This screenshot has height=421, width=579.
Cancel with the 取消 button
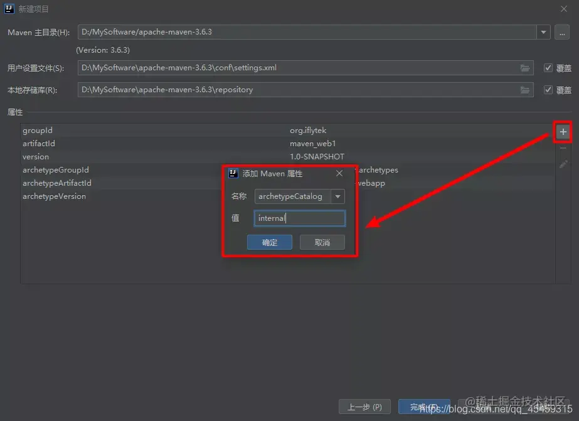click(322, 242)
